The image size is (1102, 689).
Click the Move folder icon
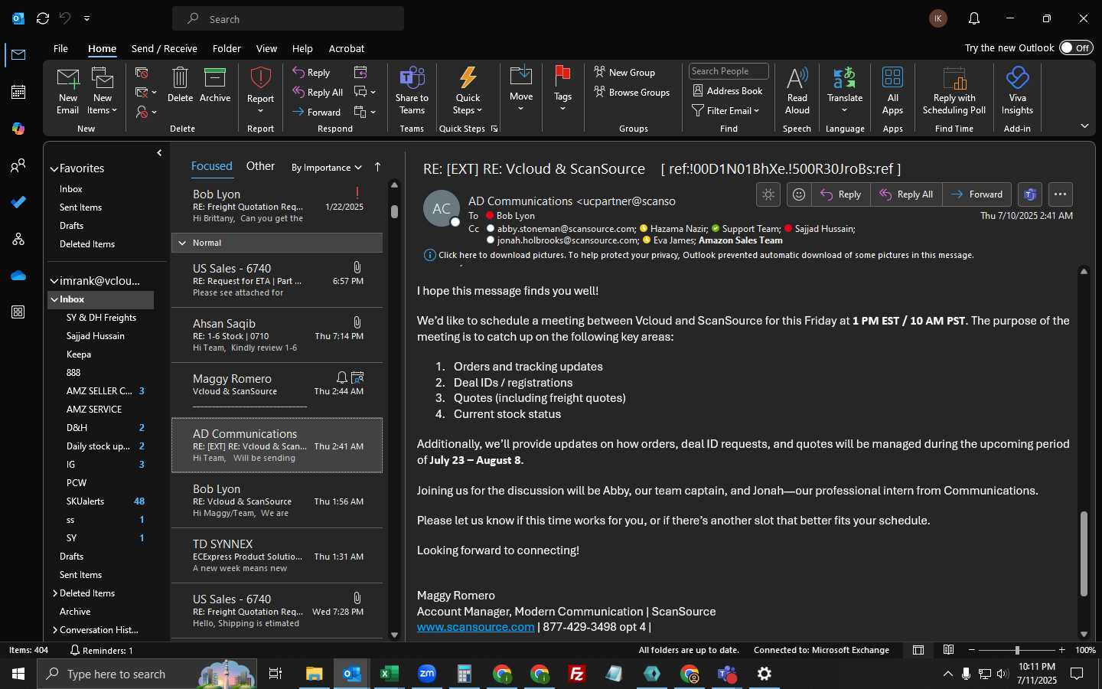pos(521,77)
